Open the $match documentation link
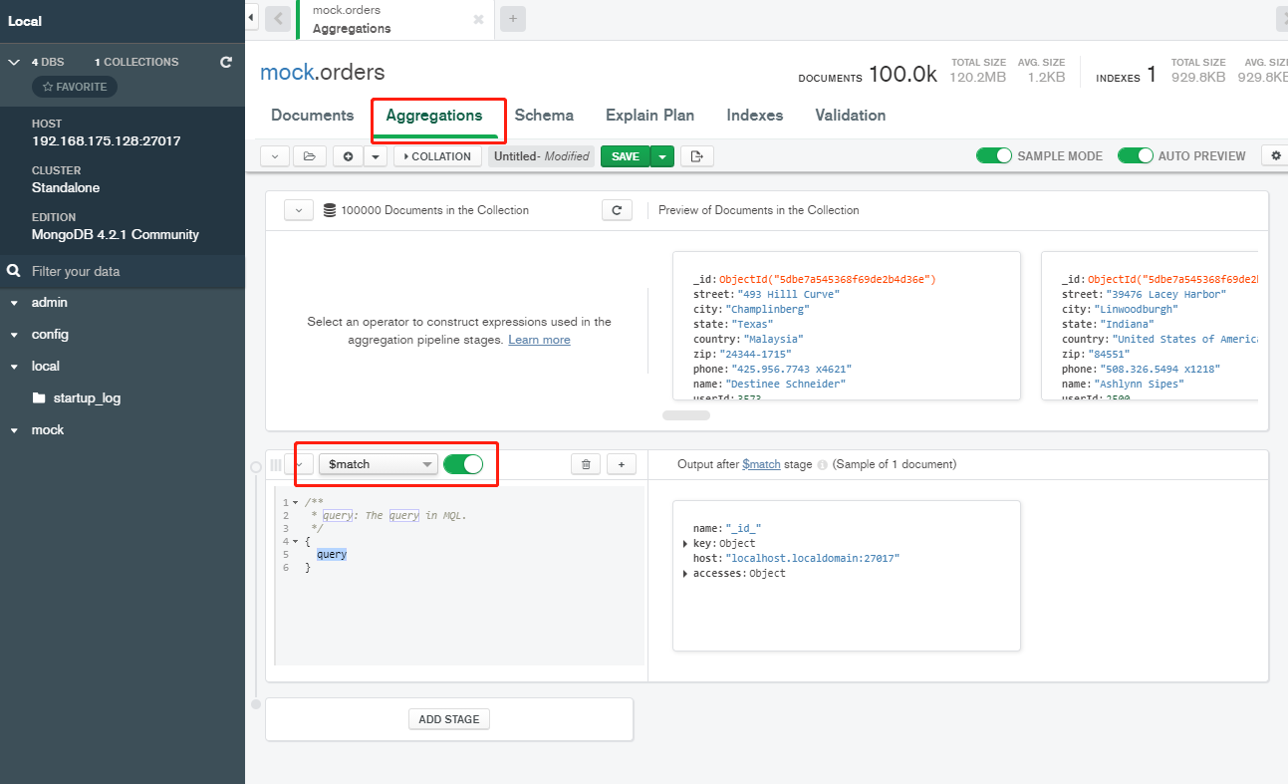Viewport: 1288px width, 784px height. click(x=761, y=464)
